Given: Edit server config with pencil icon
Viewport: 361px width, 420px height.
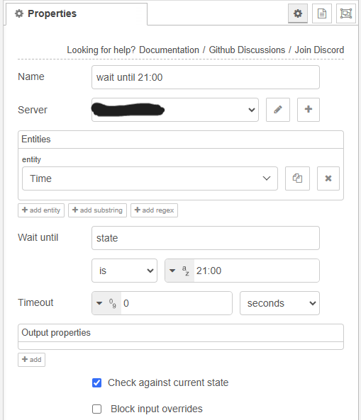Looking at the screenshot, I should 278,110.
